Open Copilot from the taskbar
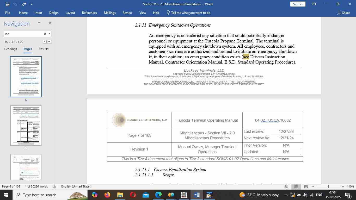Image resolution: width=356 pixels, height=200 pixels. [x=94, y=195]
